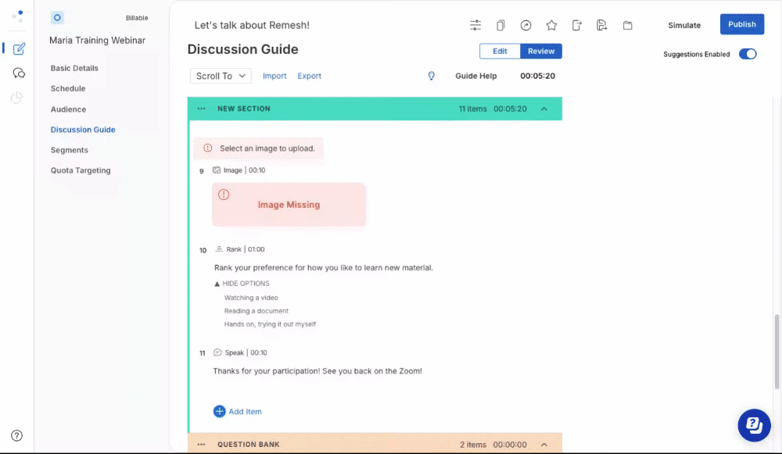Click the Publish button
Viewport: 782px width, 454px height.
click(x=741, y=24)
